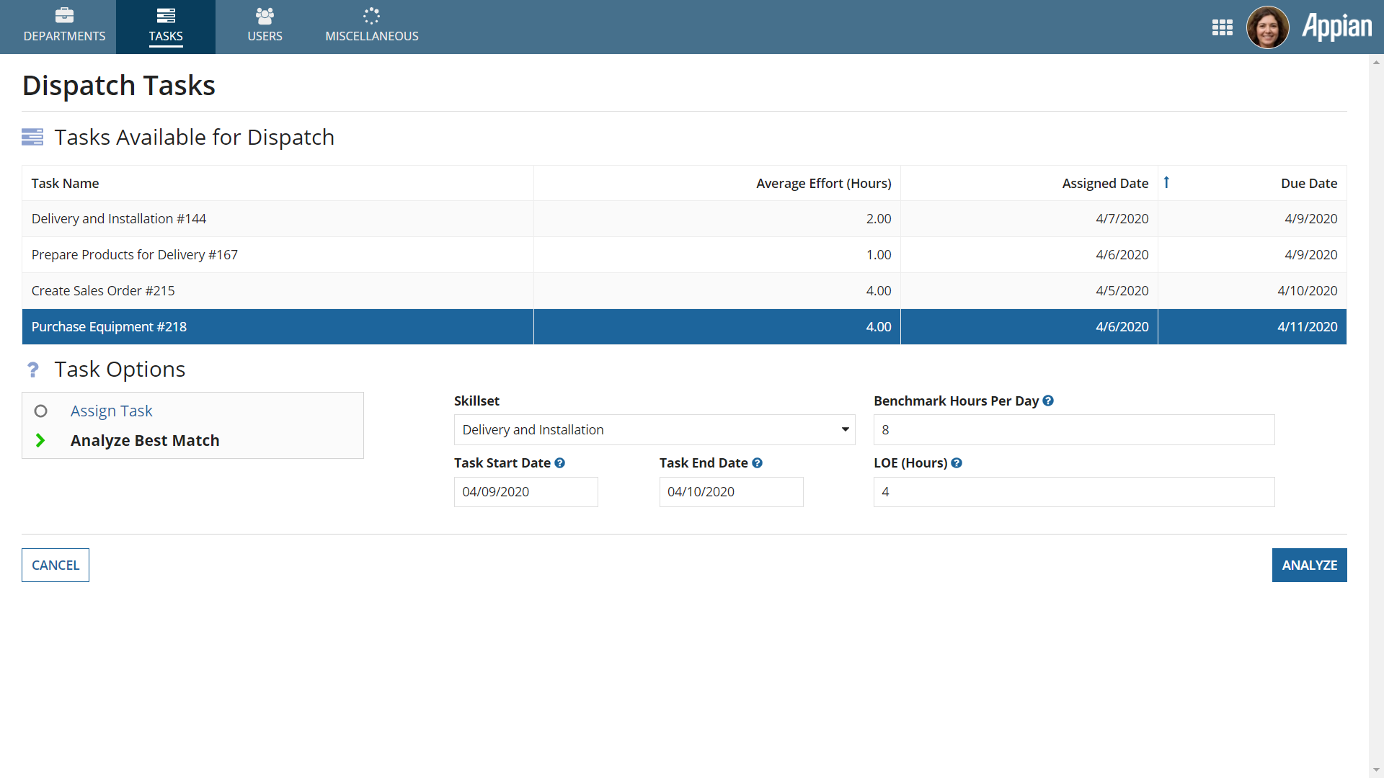Viewport: 1384px width, 778px height.
Task: Click the LOE (Hours) help icon
Action: point(957,463)
